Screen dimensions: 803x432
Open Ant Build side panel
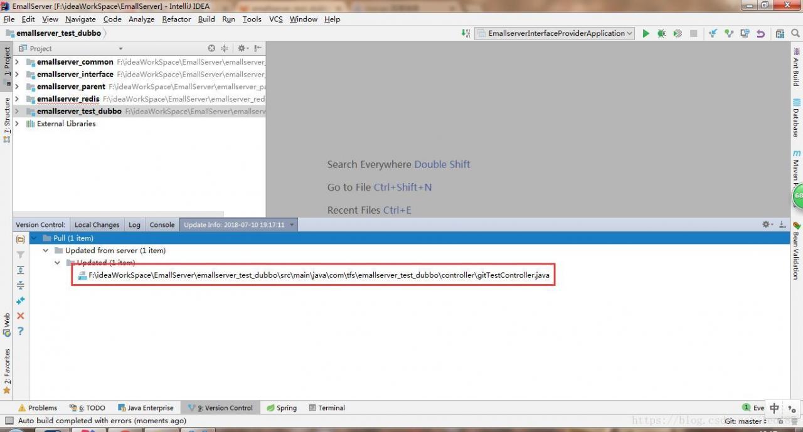[x=796, y=66]
